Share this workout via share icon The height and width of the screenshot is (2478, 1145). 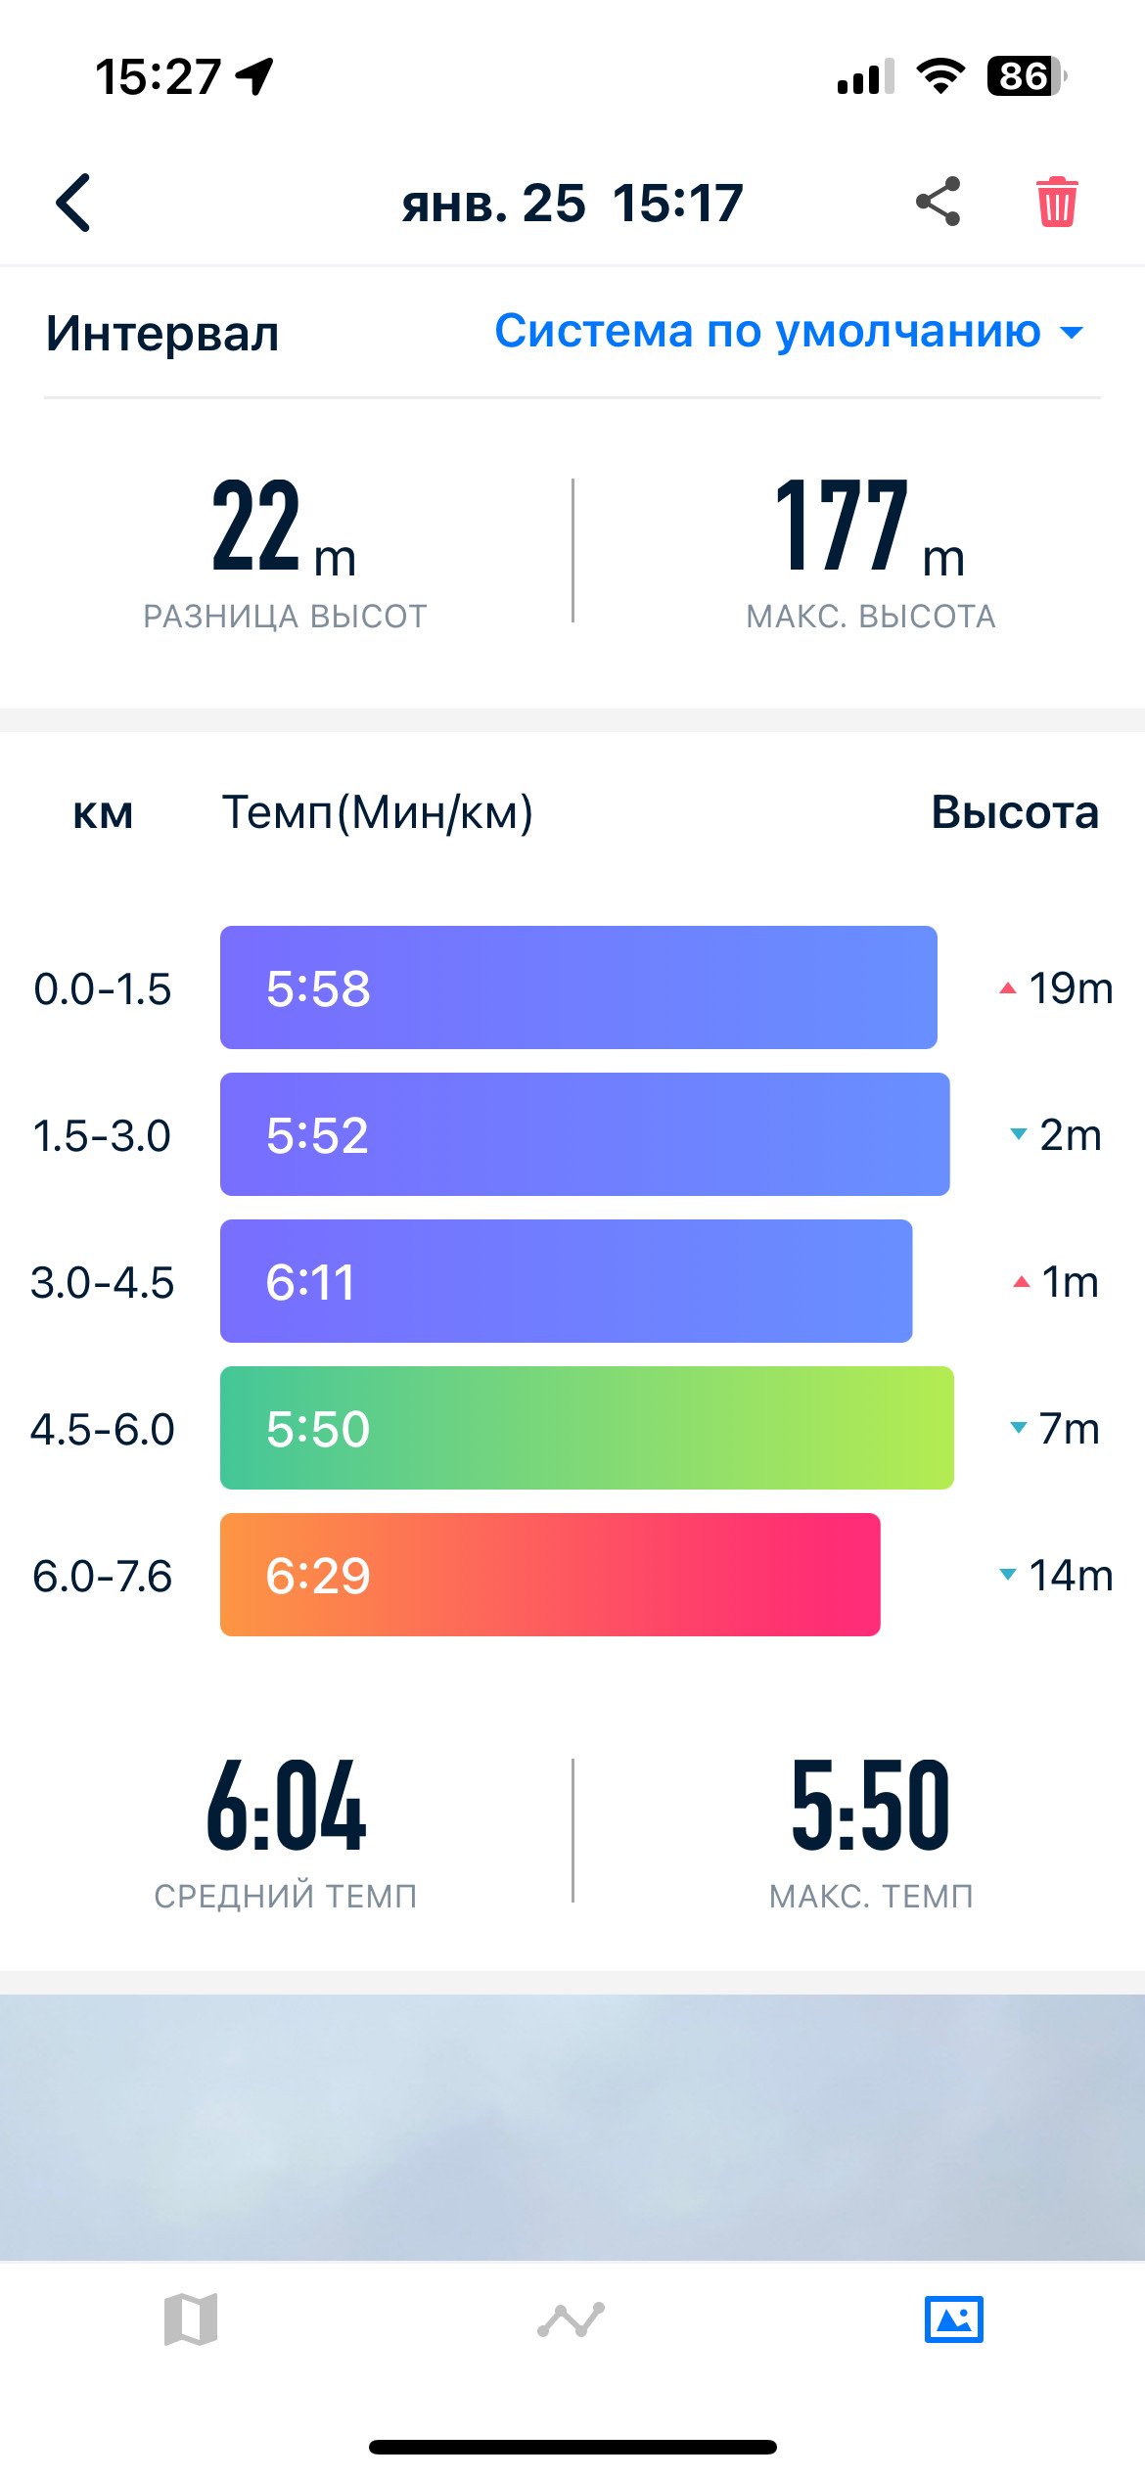tap(939, 202)
